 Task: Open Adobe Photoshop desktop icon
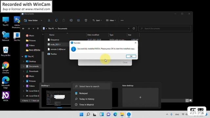17,23
